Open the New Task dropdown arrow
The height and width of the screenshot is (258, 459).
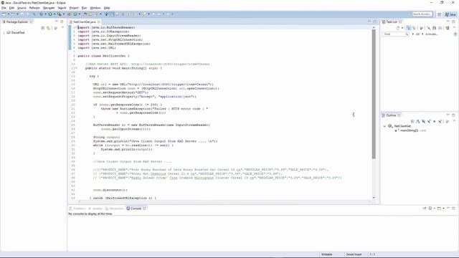[x=402, y=28]
